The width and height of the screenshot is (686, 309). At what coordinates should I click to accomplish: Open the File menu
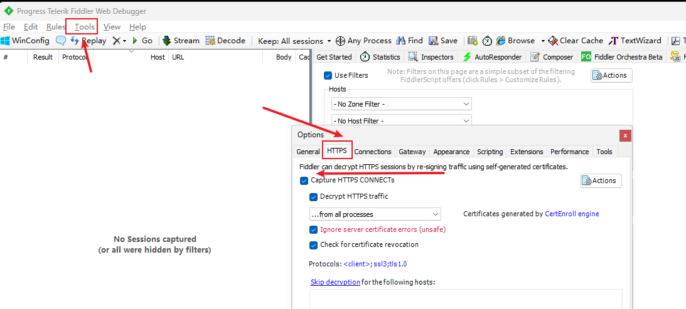point(9,27)
